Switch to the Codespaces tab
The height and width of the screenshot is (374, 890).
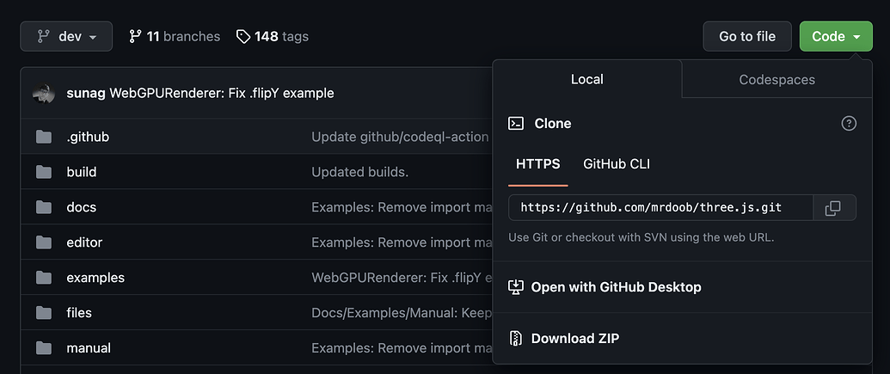click(776, 79)
